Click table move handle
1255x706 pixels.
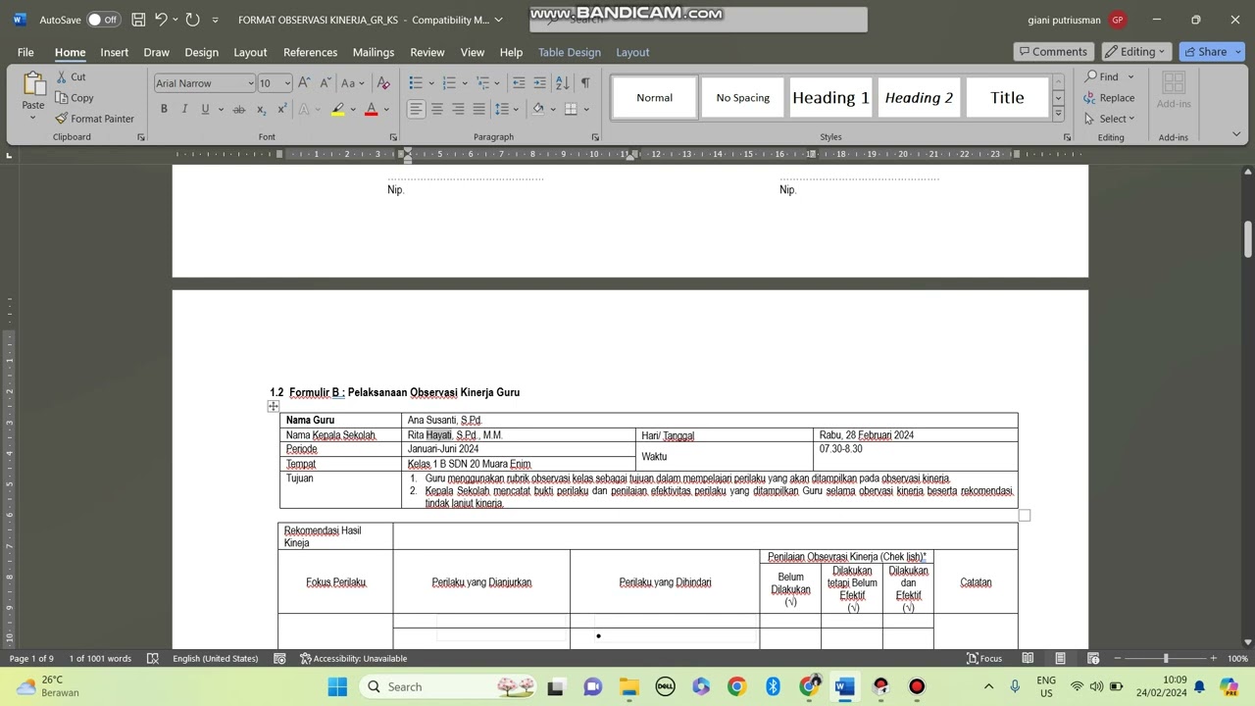(x=274, y=406)
